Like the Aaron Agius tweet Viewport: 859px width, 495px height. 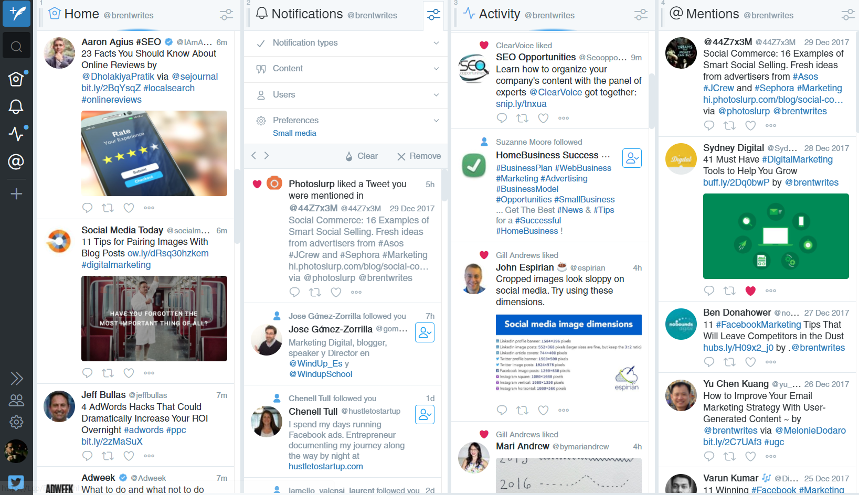129,208
